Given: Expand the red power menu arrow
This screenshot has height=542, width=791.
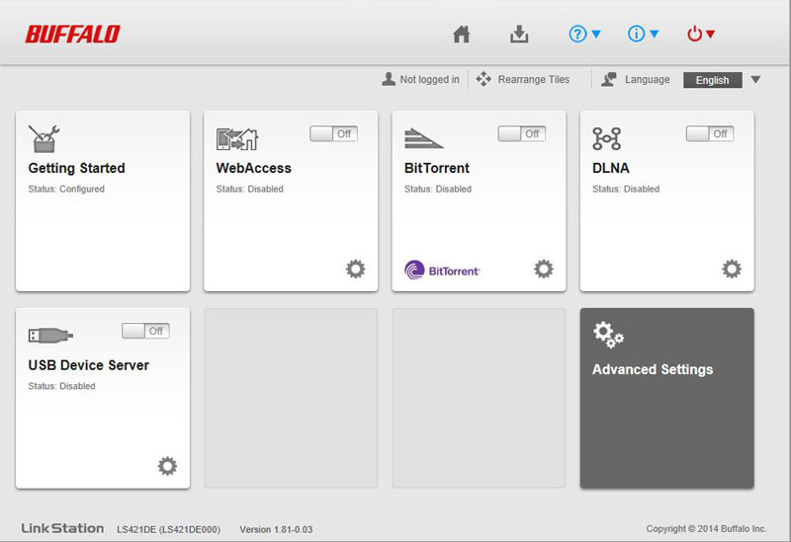Looking at the screenshot, I should [x=710, y=35].
